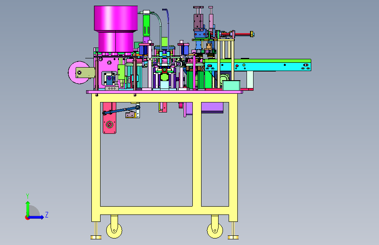This screenshot has width=379, height=245.
Task: Select the red motor plate under the table
Action: pos(109,122)
